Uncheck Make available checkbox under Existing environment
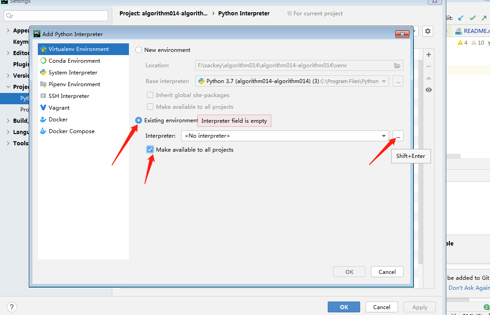 tap(150, 149)
